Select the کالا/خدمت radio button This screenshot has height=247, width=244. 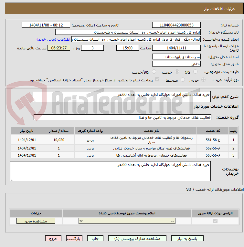tap(154, 72)
